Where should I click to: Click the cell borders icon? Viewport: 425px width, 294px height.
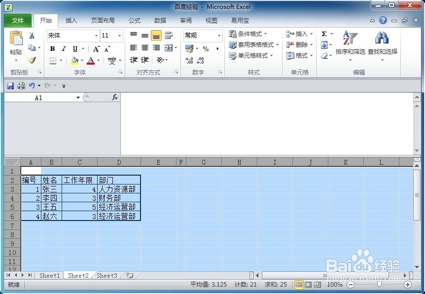[53, 61]
